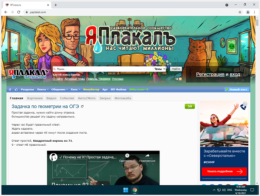Click the home icon in blue nav bar
Image resolution: width=260 pixels, height=196 pixels.
click(10, 89)
